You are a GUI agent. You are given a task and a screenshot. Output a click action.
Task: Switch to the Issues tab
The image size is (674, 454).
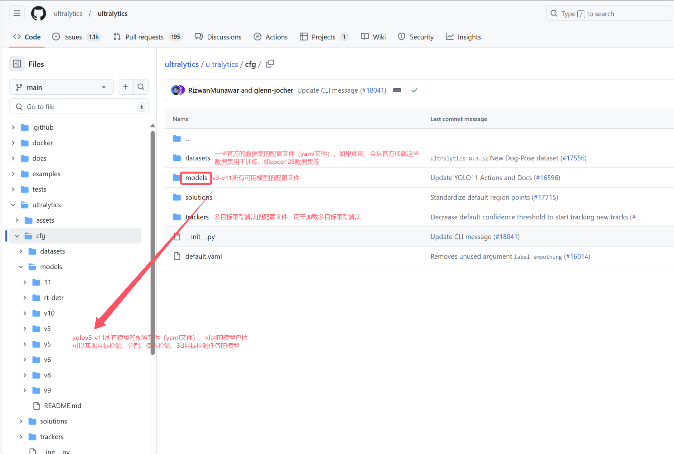[x=77, y=37]
